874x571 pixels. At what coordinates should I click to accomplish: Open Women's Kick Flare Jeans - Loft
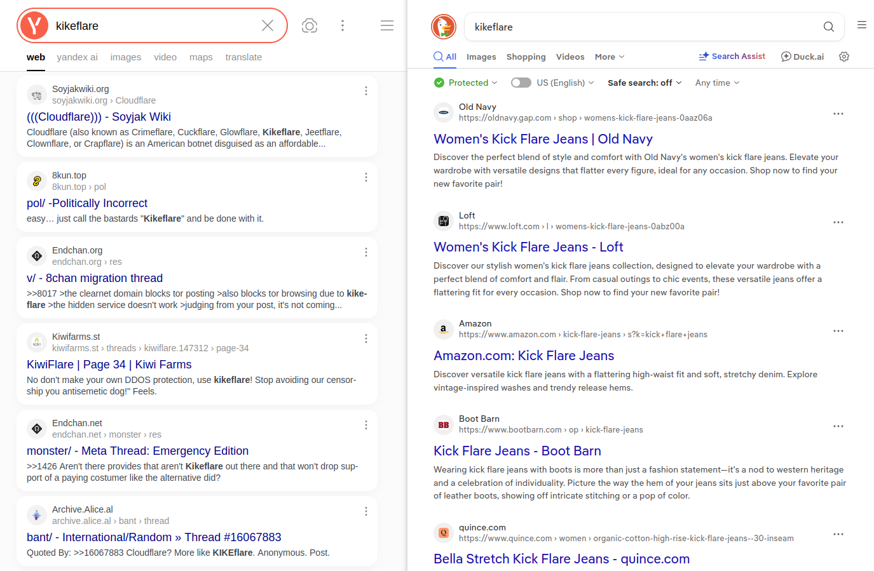(x=528, y=247)
